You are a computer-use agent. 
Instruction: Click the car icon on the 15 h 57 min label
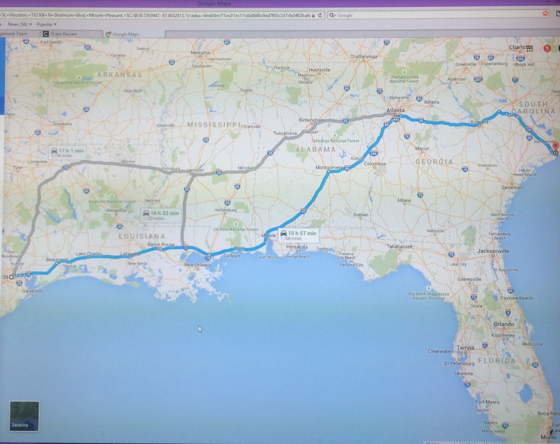click(x=284, y=233)
